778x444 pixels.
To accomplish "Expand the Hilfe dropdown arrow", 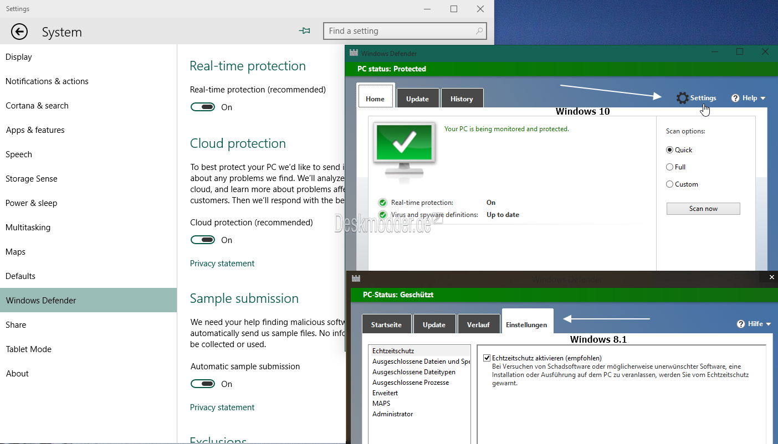I will [x=769, y=324].
